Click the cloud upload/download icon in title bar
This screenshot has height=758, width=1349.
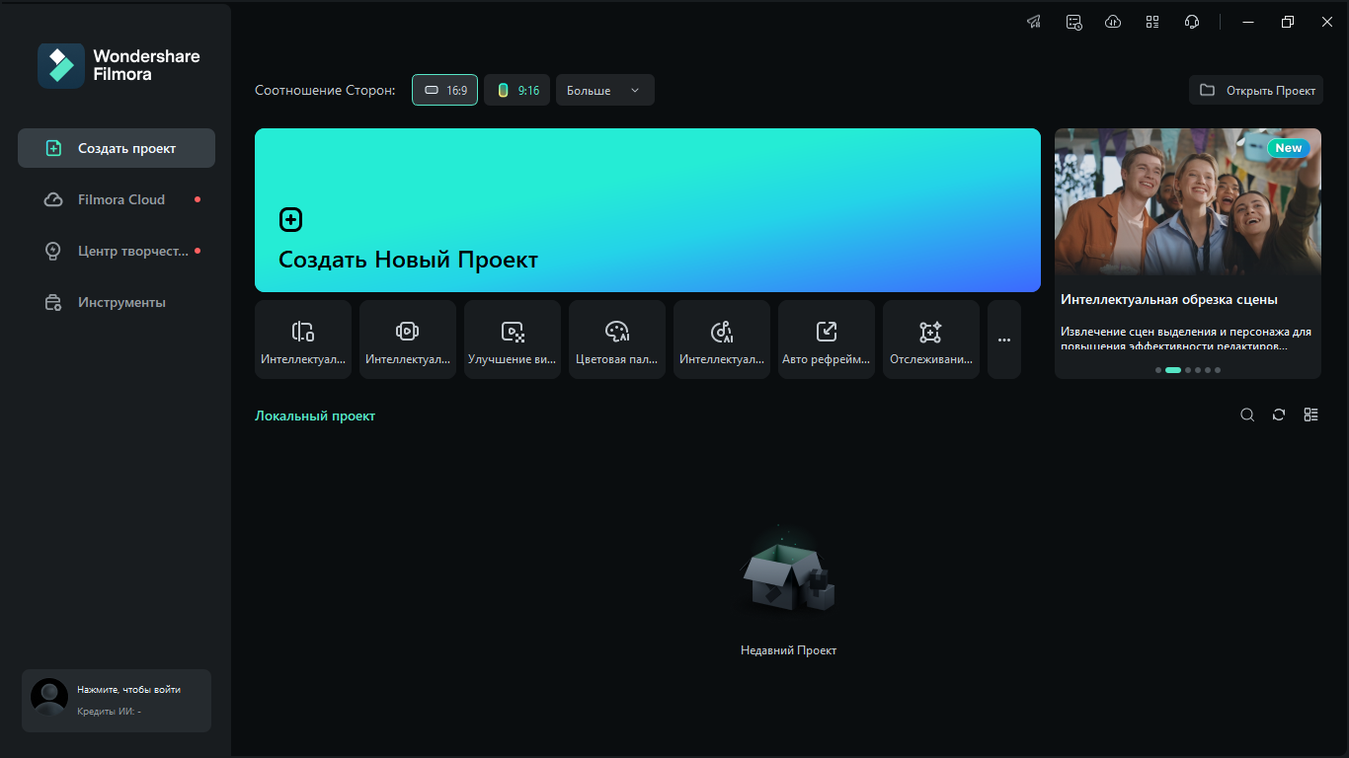tap(1113, 22)
